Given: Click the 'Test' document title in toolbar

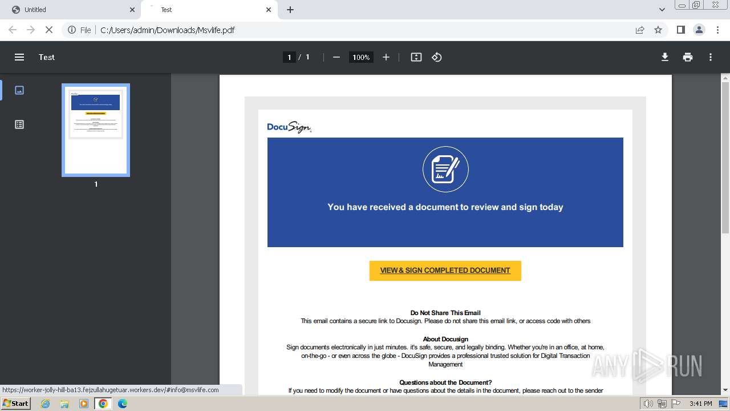Looking at the screenshot, I should (x=47, y=57).
